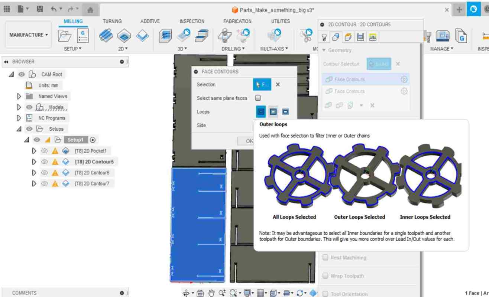Select the 2D Contour toolpath icon

pyautogui.click(x=142, y=36)
